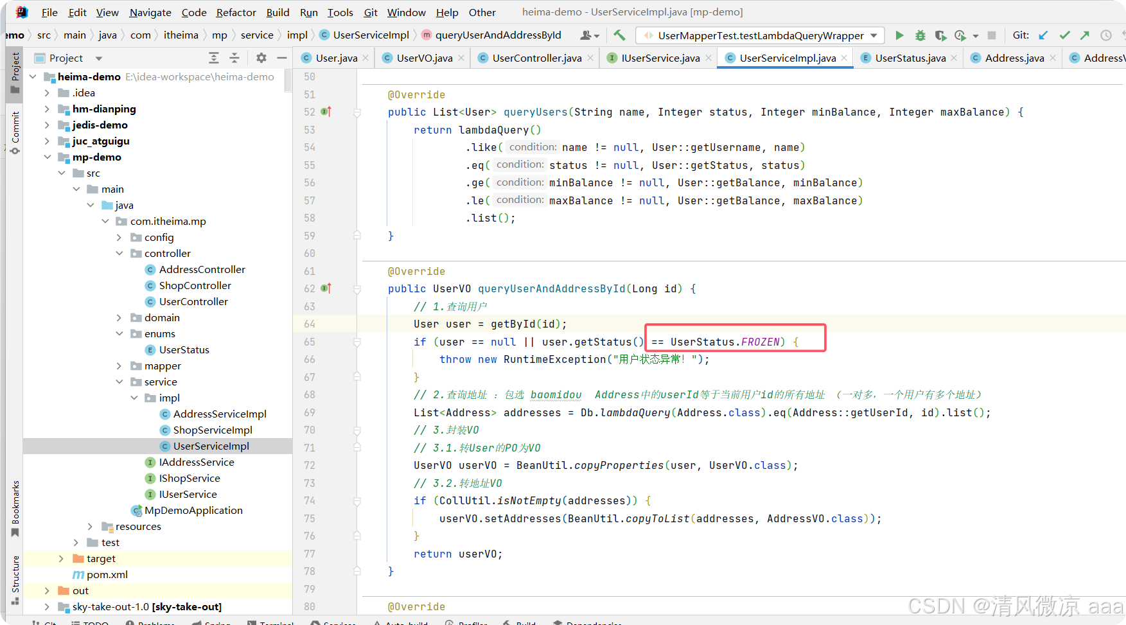Click override gutter icon on line 62
Viewport: 1126px width, 625px height.
[x=326, y=288]
